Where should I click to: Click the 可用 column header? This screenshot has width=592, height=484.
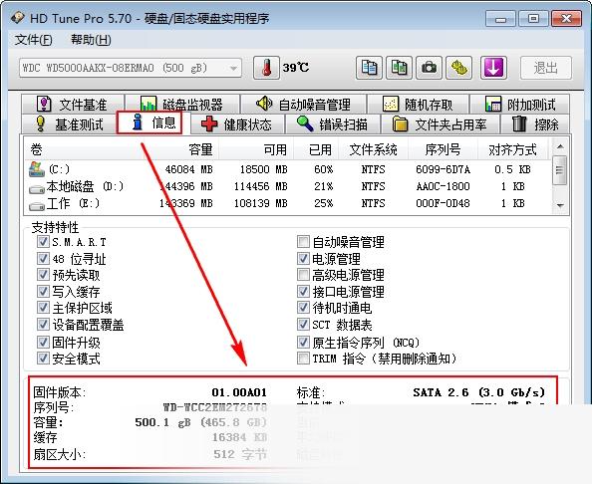pyautogui.click(x=256, y=149)
